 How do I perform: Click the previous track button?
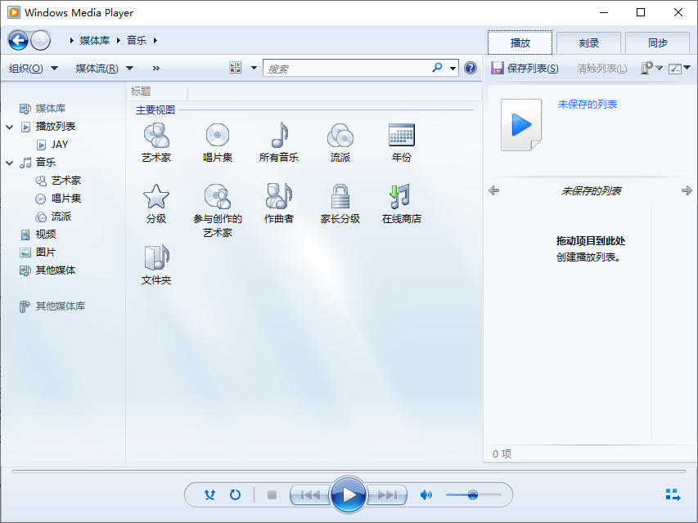[x=310, y=494]
